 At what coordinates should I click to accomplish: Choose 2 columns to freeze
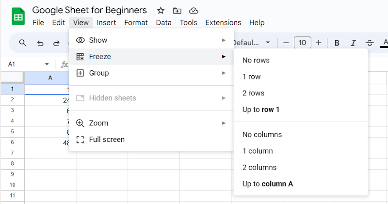[x=301, y=168]
